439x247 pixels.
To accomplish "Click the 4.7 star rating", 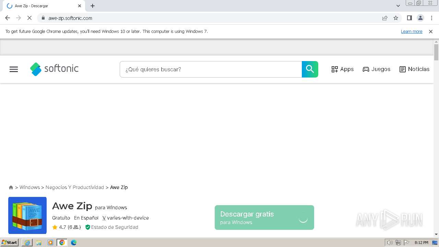I will 59,227.
